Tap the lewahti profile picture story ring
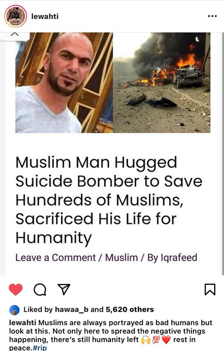 tap(15, 16)
